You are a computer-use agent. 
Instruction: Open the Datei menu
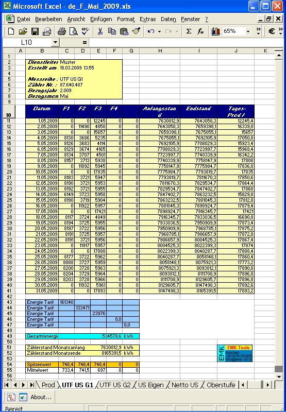point(24,19)
